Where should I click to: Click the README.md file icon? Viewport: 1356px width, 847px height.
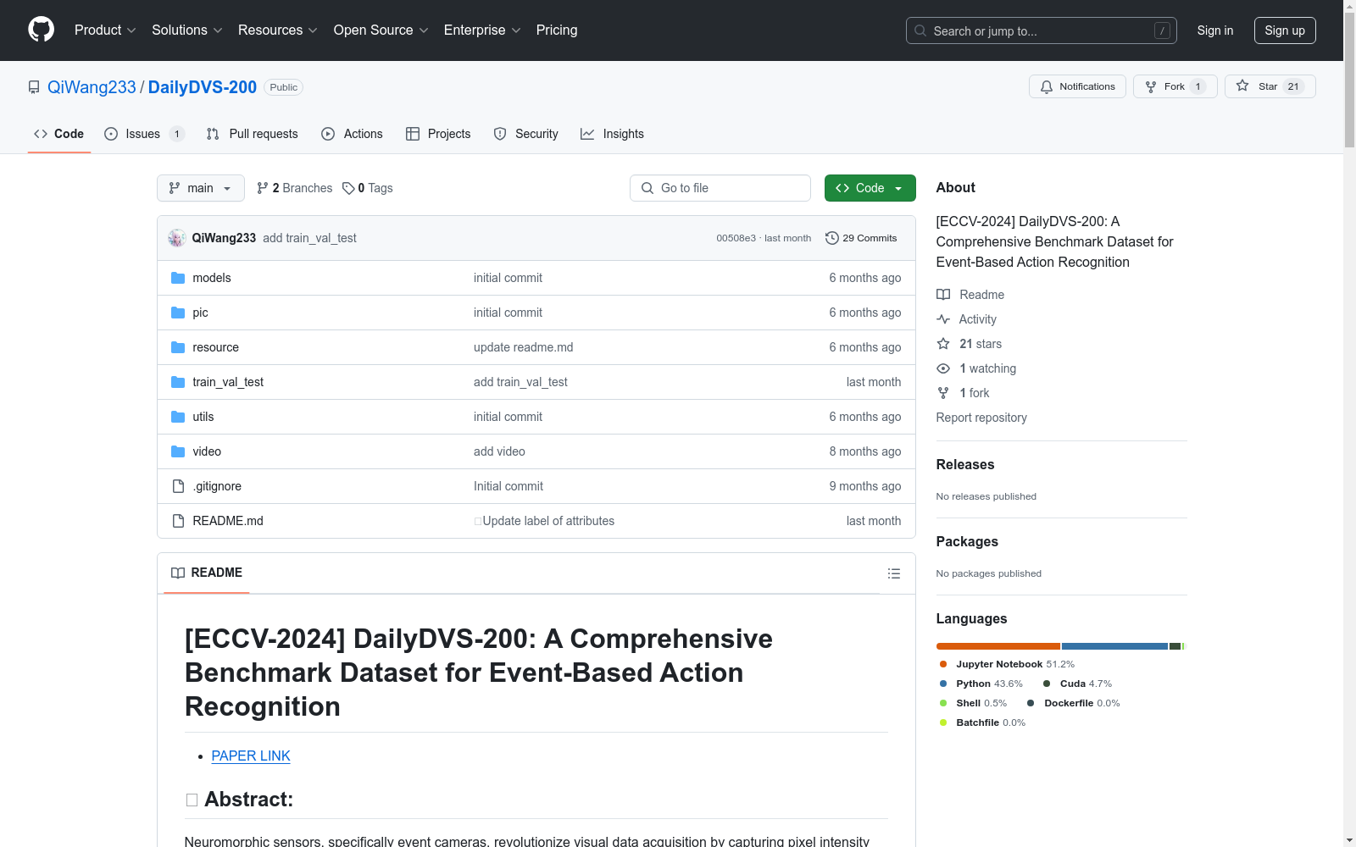click(178, 521)
